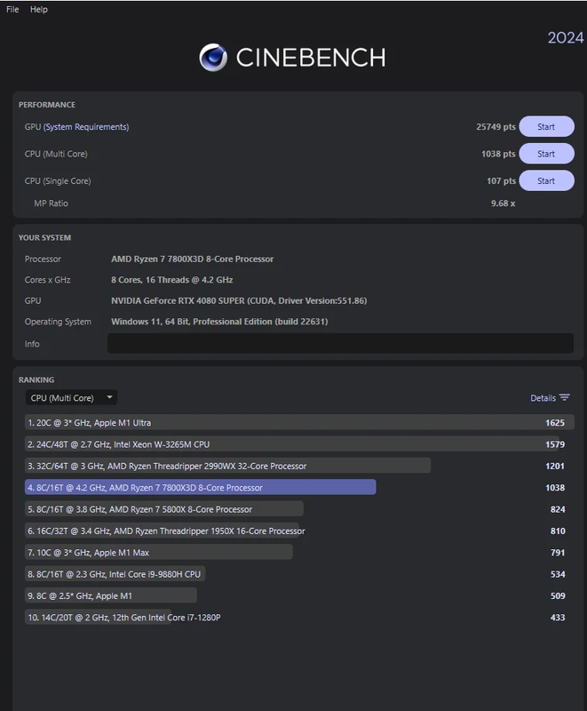587x711 pixels.
Task: Select the Apple M1 Ultra ranking row
Action: tap(299, 423)
